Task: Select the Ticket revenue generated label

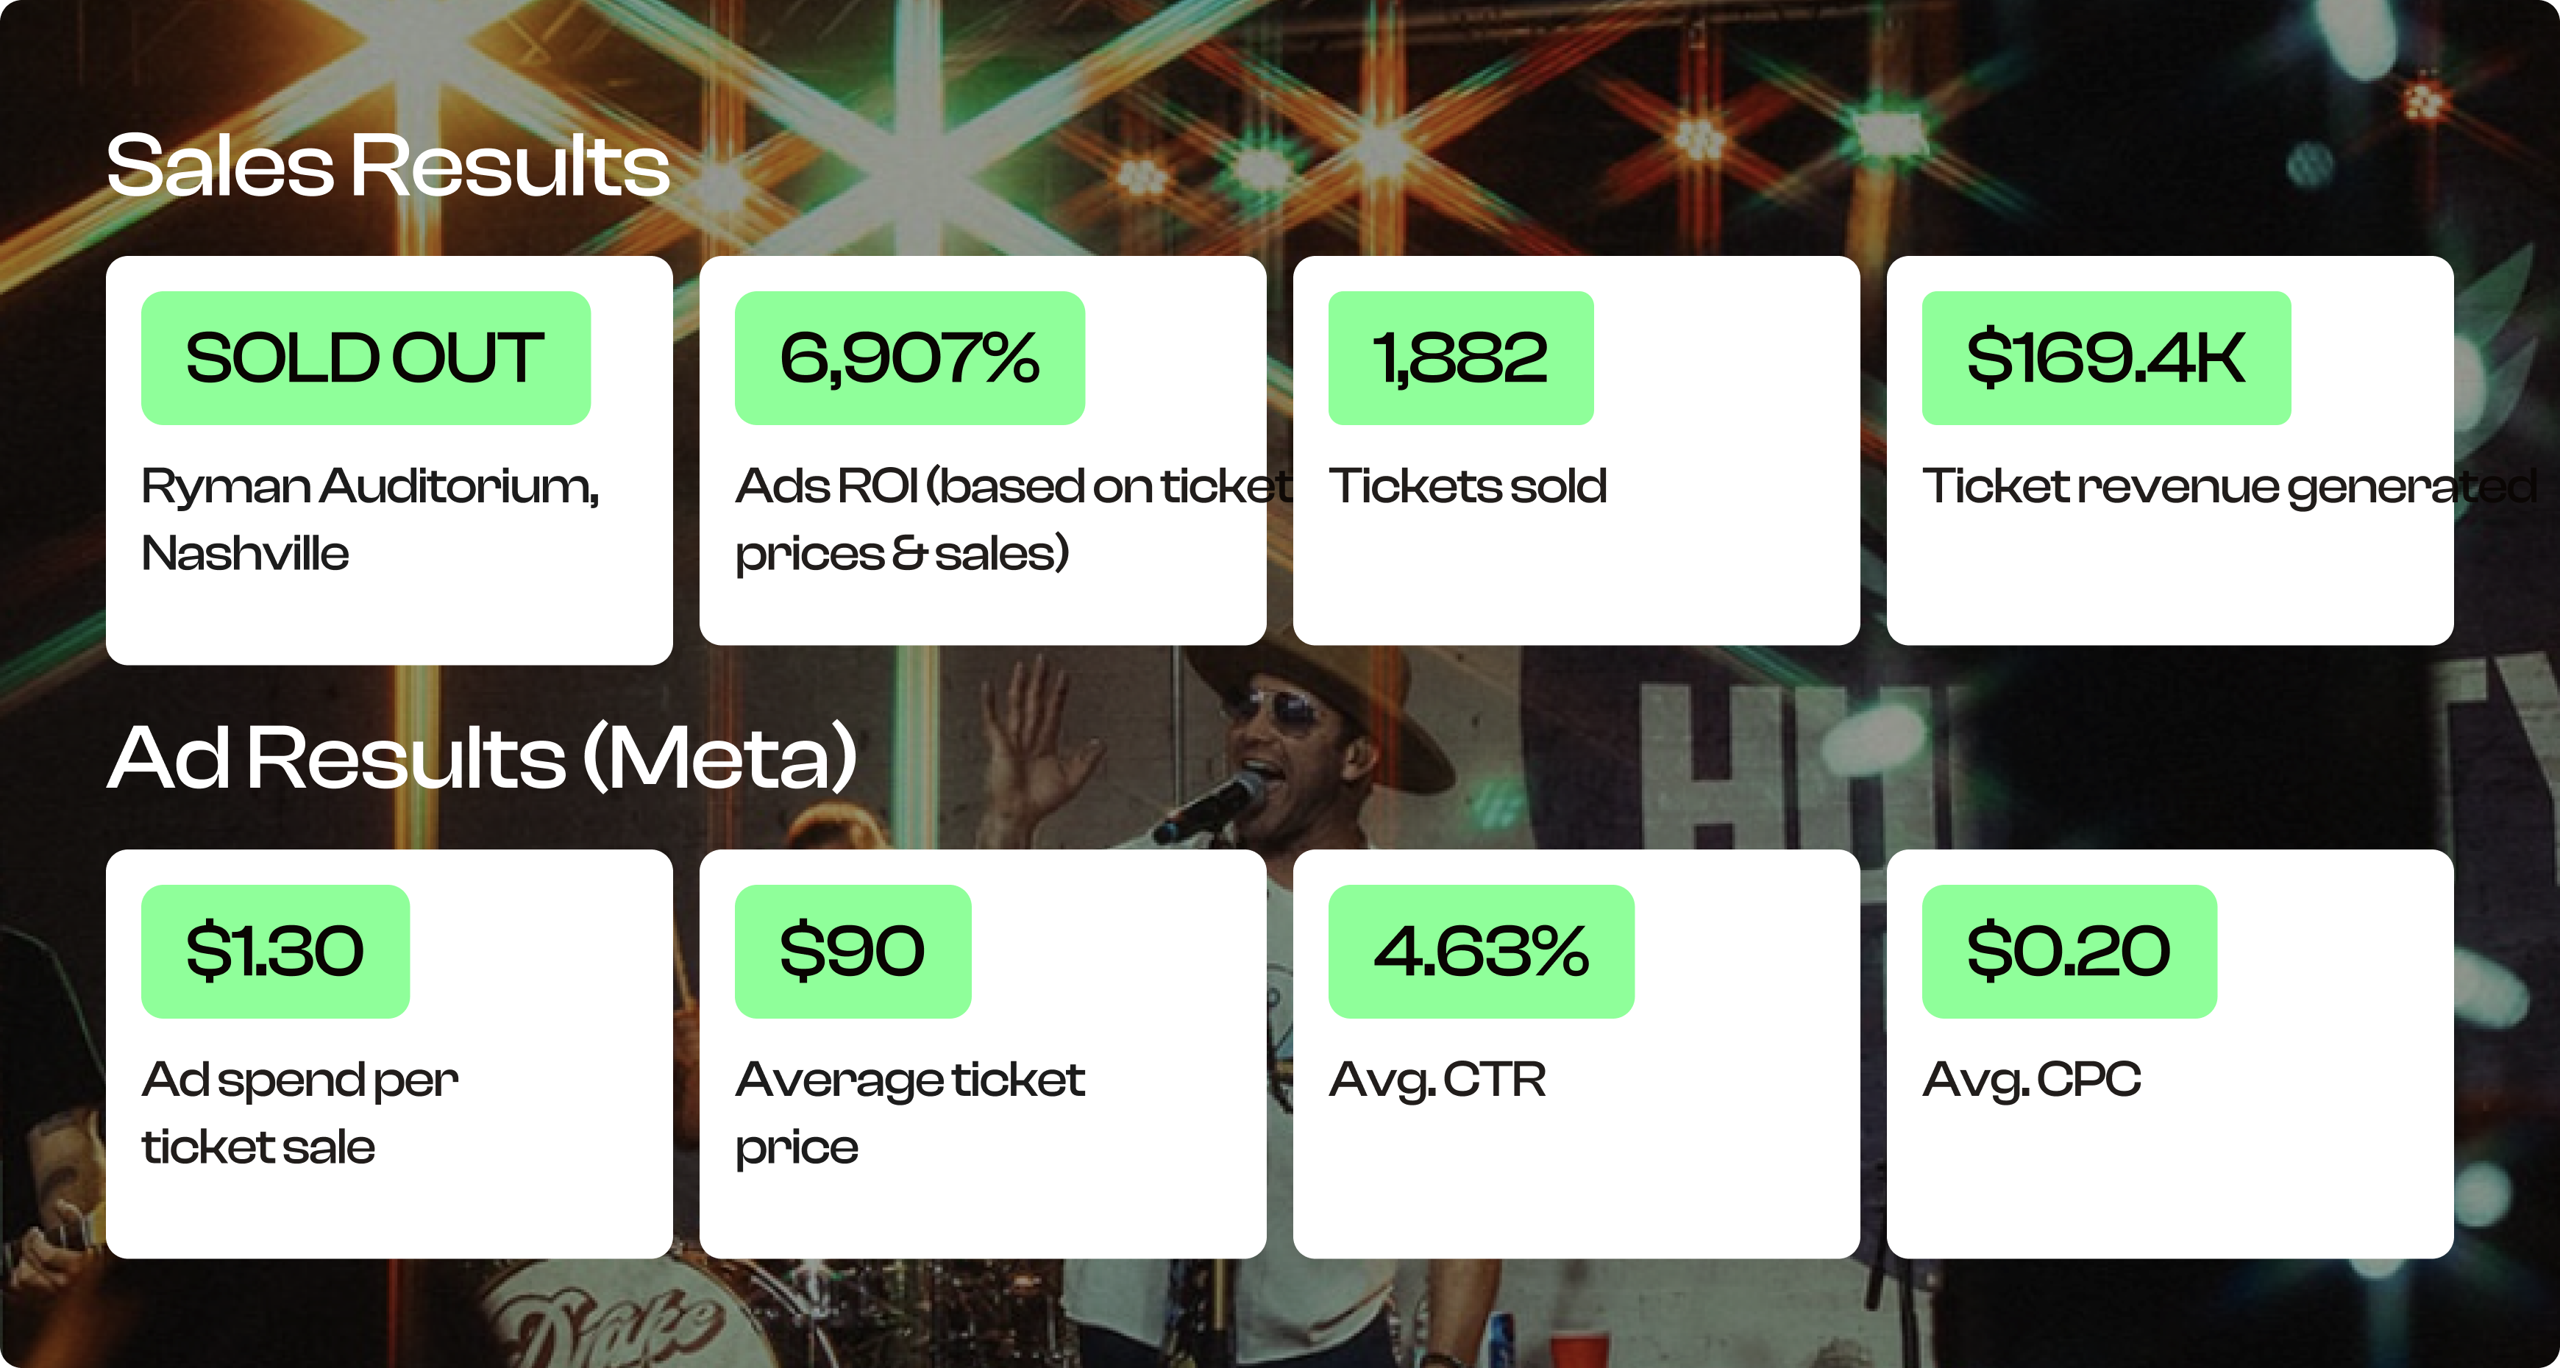Action: [x=2229, y=487]
